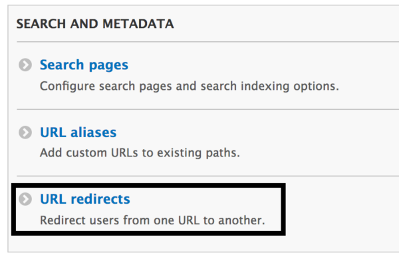
Task: Open the URL aliases link
Action: coord(78,132)
